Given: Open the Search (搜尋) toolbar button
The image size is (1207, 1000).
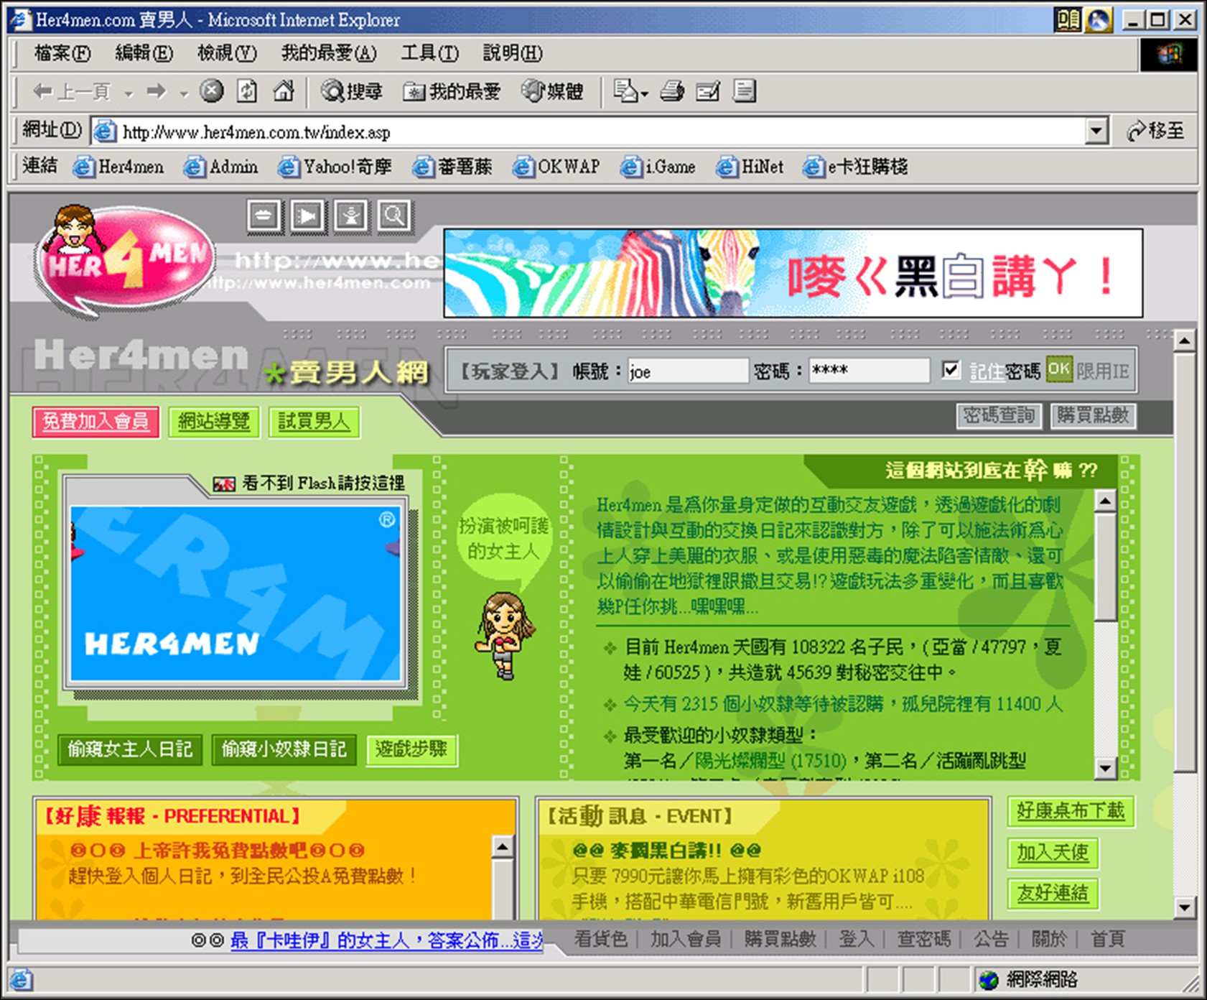Looking at the screenshot, I should (351, 91).
